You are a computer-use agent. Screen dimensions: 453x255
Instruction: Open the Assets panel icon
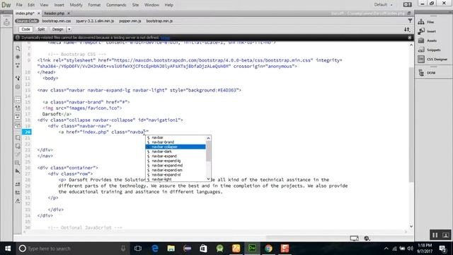(421, 40)
